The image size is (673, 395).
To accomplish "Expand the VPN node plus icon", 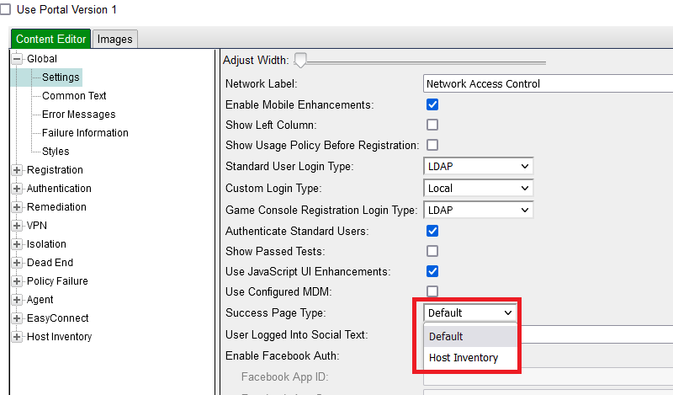I will point(17,226).
